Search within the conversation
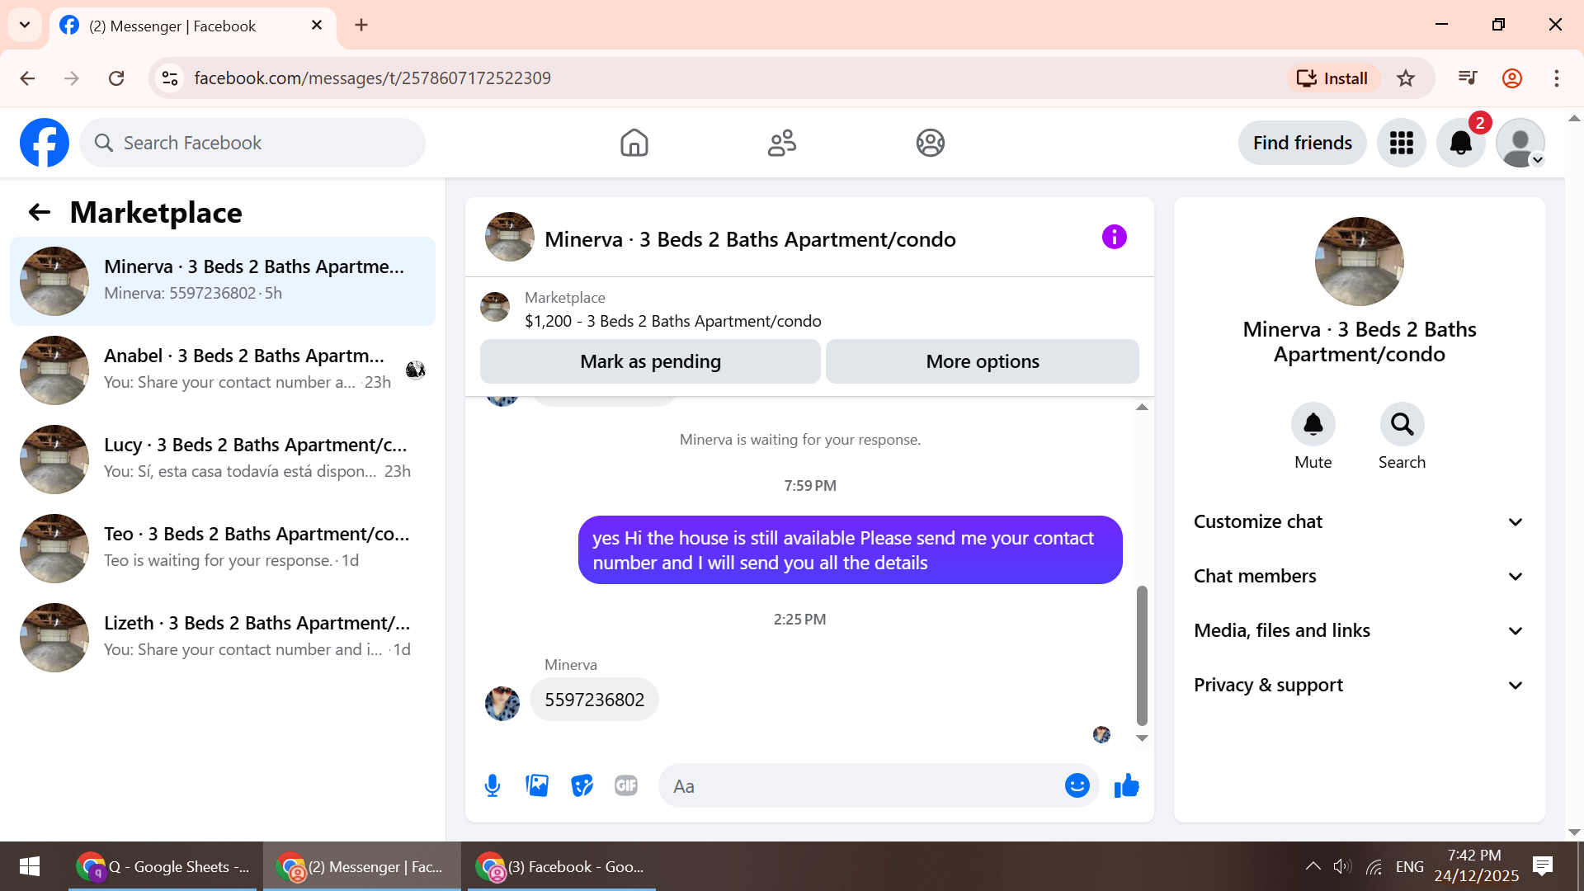This screenshot has height=891, width=1584. (1402, 425)
